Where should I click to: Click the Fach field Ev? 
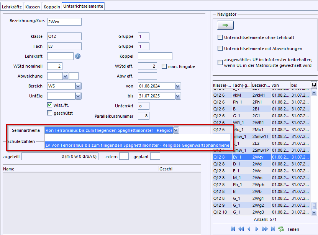pyautogui.click(x=64, y=46)
